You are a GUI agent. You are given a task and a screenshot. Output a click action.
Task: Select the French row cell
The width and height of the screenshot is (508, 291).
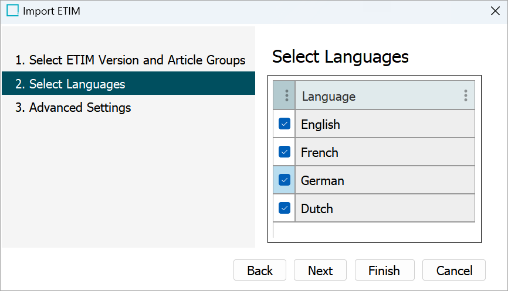pyautogui.click(x=384, y=152)
